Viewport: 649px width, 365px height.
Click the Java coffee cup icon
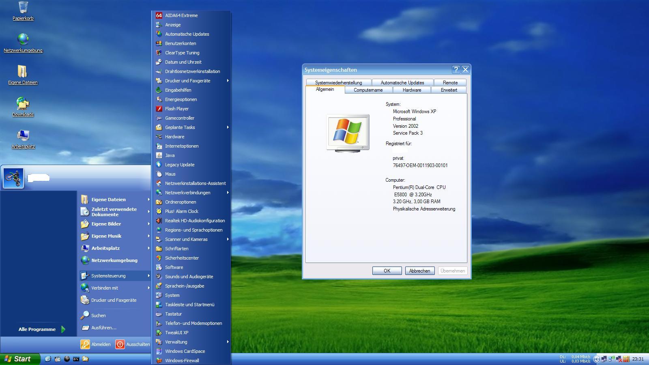(159, 155)
